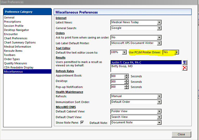
Task: Select the Prescriptions category
Action: click(13, 22)
